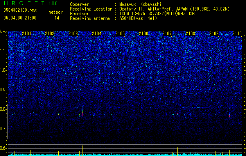Click the 2110 time marker
Image resolution: width=246 pixels, height=156 pixels.
click(x=237, y=33)
